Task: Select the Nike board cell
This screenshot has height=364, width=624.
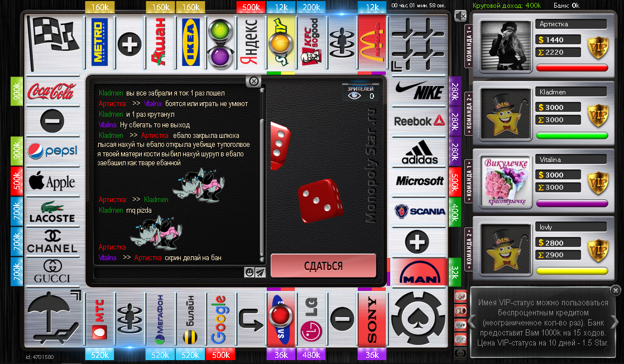Action: 419,91
